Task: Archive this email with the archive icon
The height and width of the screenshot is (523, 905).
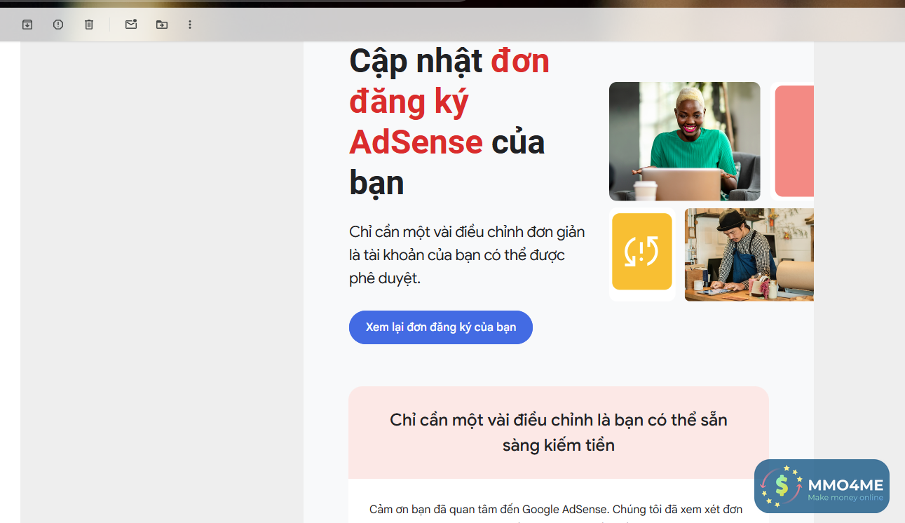Action: (27, 25)
